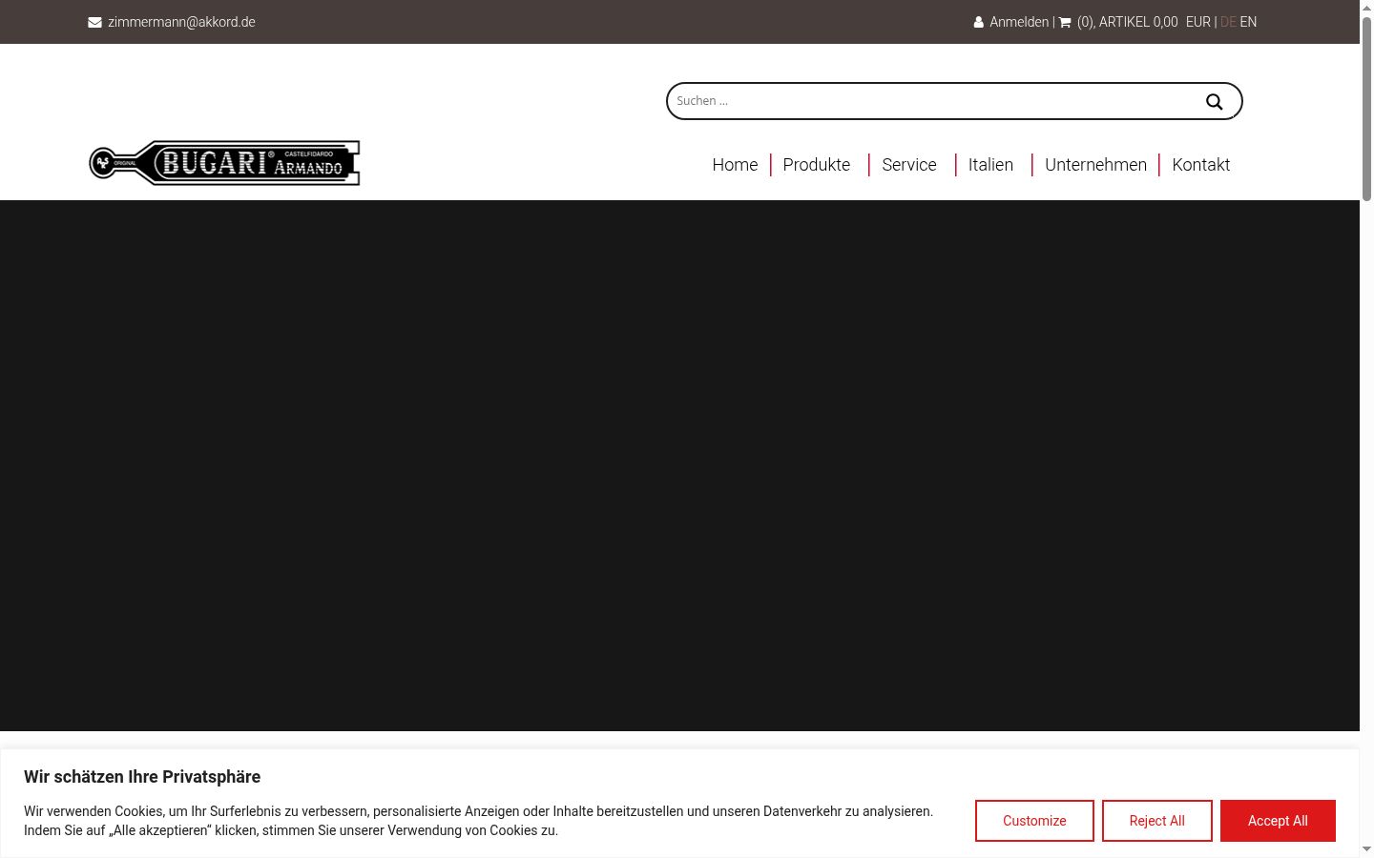Screen dimensions: 1374x858
Task: Click the Accept All cookies button
Action: point(1278,821)
